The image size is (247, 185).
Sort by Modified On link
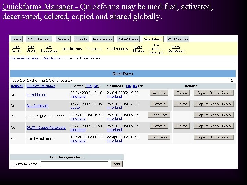point(128,86)
